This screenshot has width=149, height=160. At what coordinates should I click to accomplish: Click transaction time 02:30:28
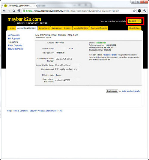tap(107, 50)
